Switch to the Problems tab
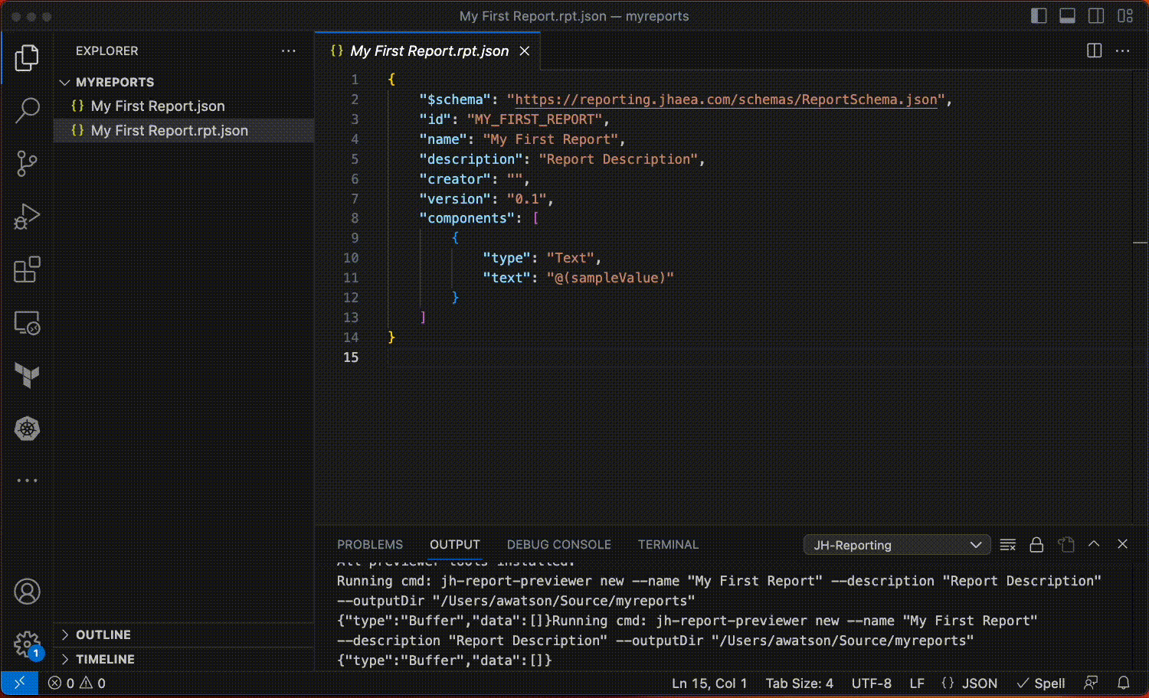The height and width of the screenshot is (698, 1149). coord(369,545)
